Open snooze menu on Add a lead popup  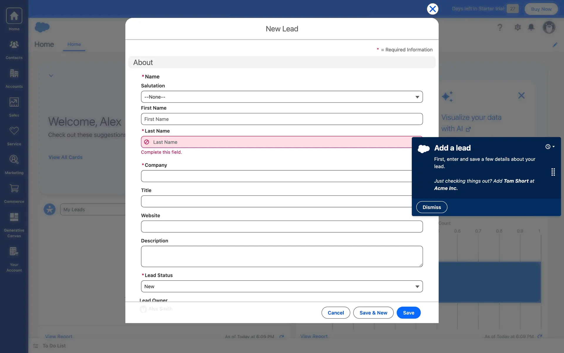[550, 146]
